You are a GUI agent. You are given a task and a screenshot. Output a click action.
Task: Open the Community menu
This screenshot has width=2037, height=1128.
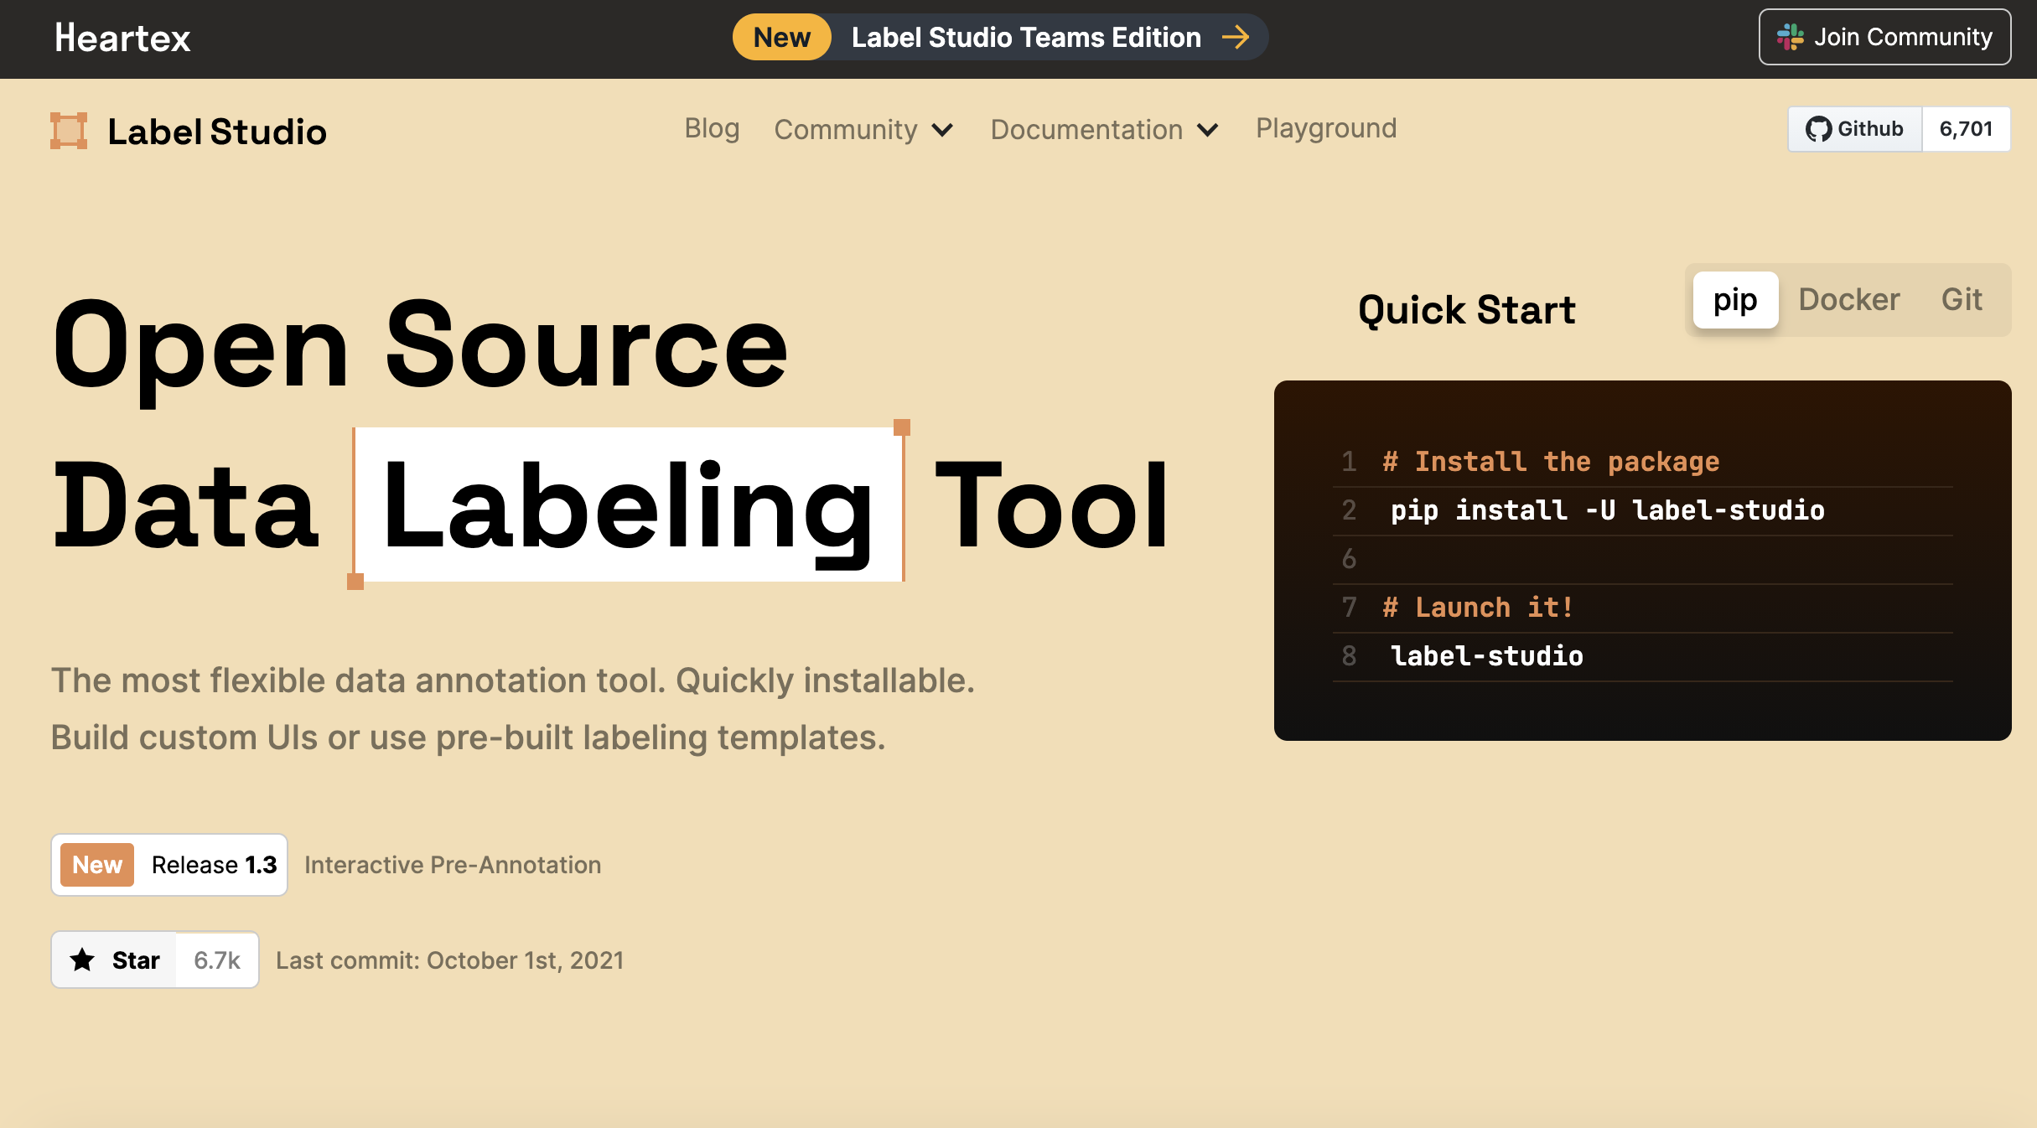(845, 130)
